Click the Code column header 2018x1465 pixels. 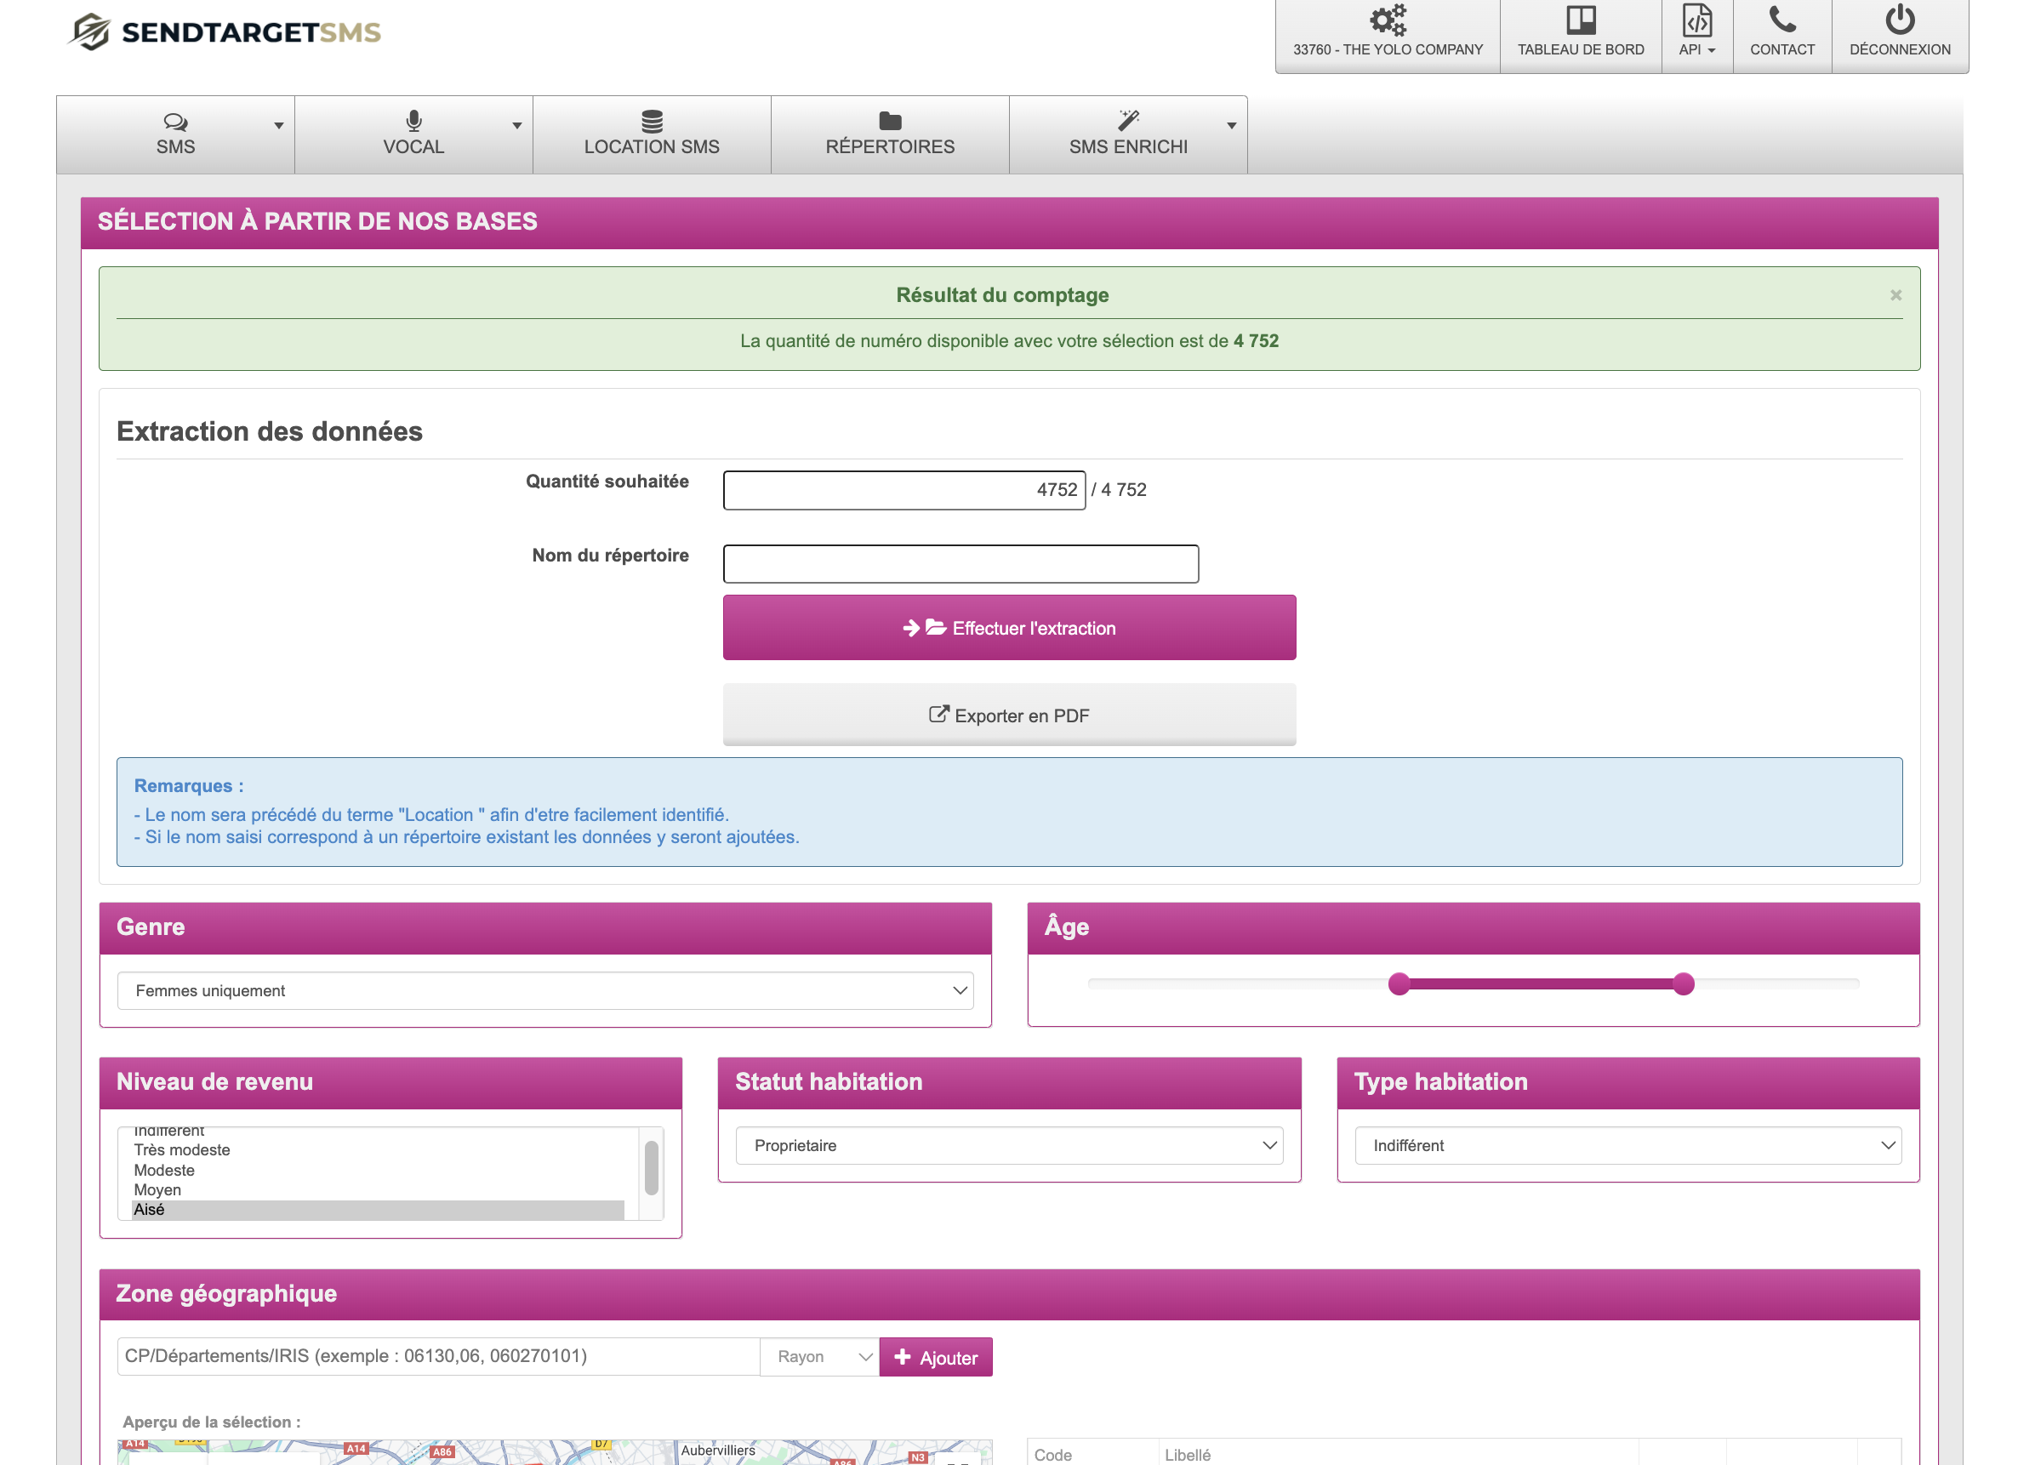point(1052,1454)
